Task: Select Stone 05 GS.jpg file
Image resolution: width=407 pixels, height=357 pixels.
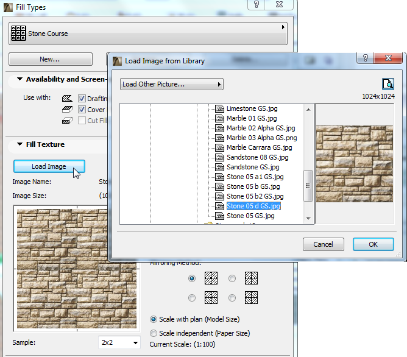Action: point(250,216)
